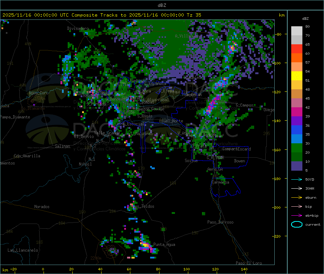Image resolution: width=324 pixels, height=274 pixels.
Task: Select the yellow 51-54 dBZ color swatch
Action: pos(297,76)
